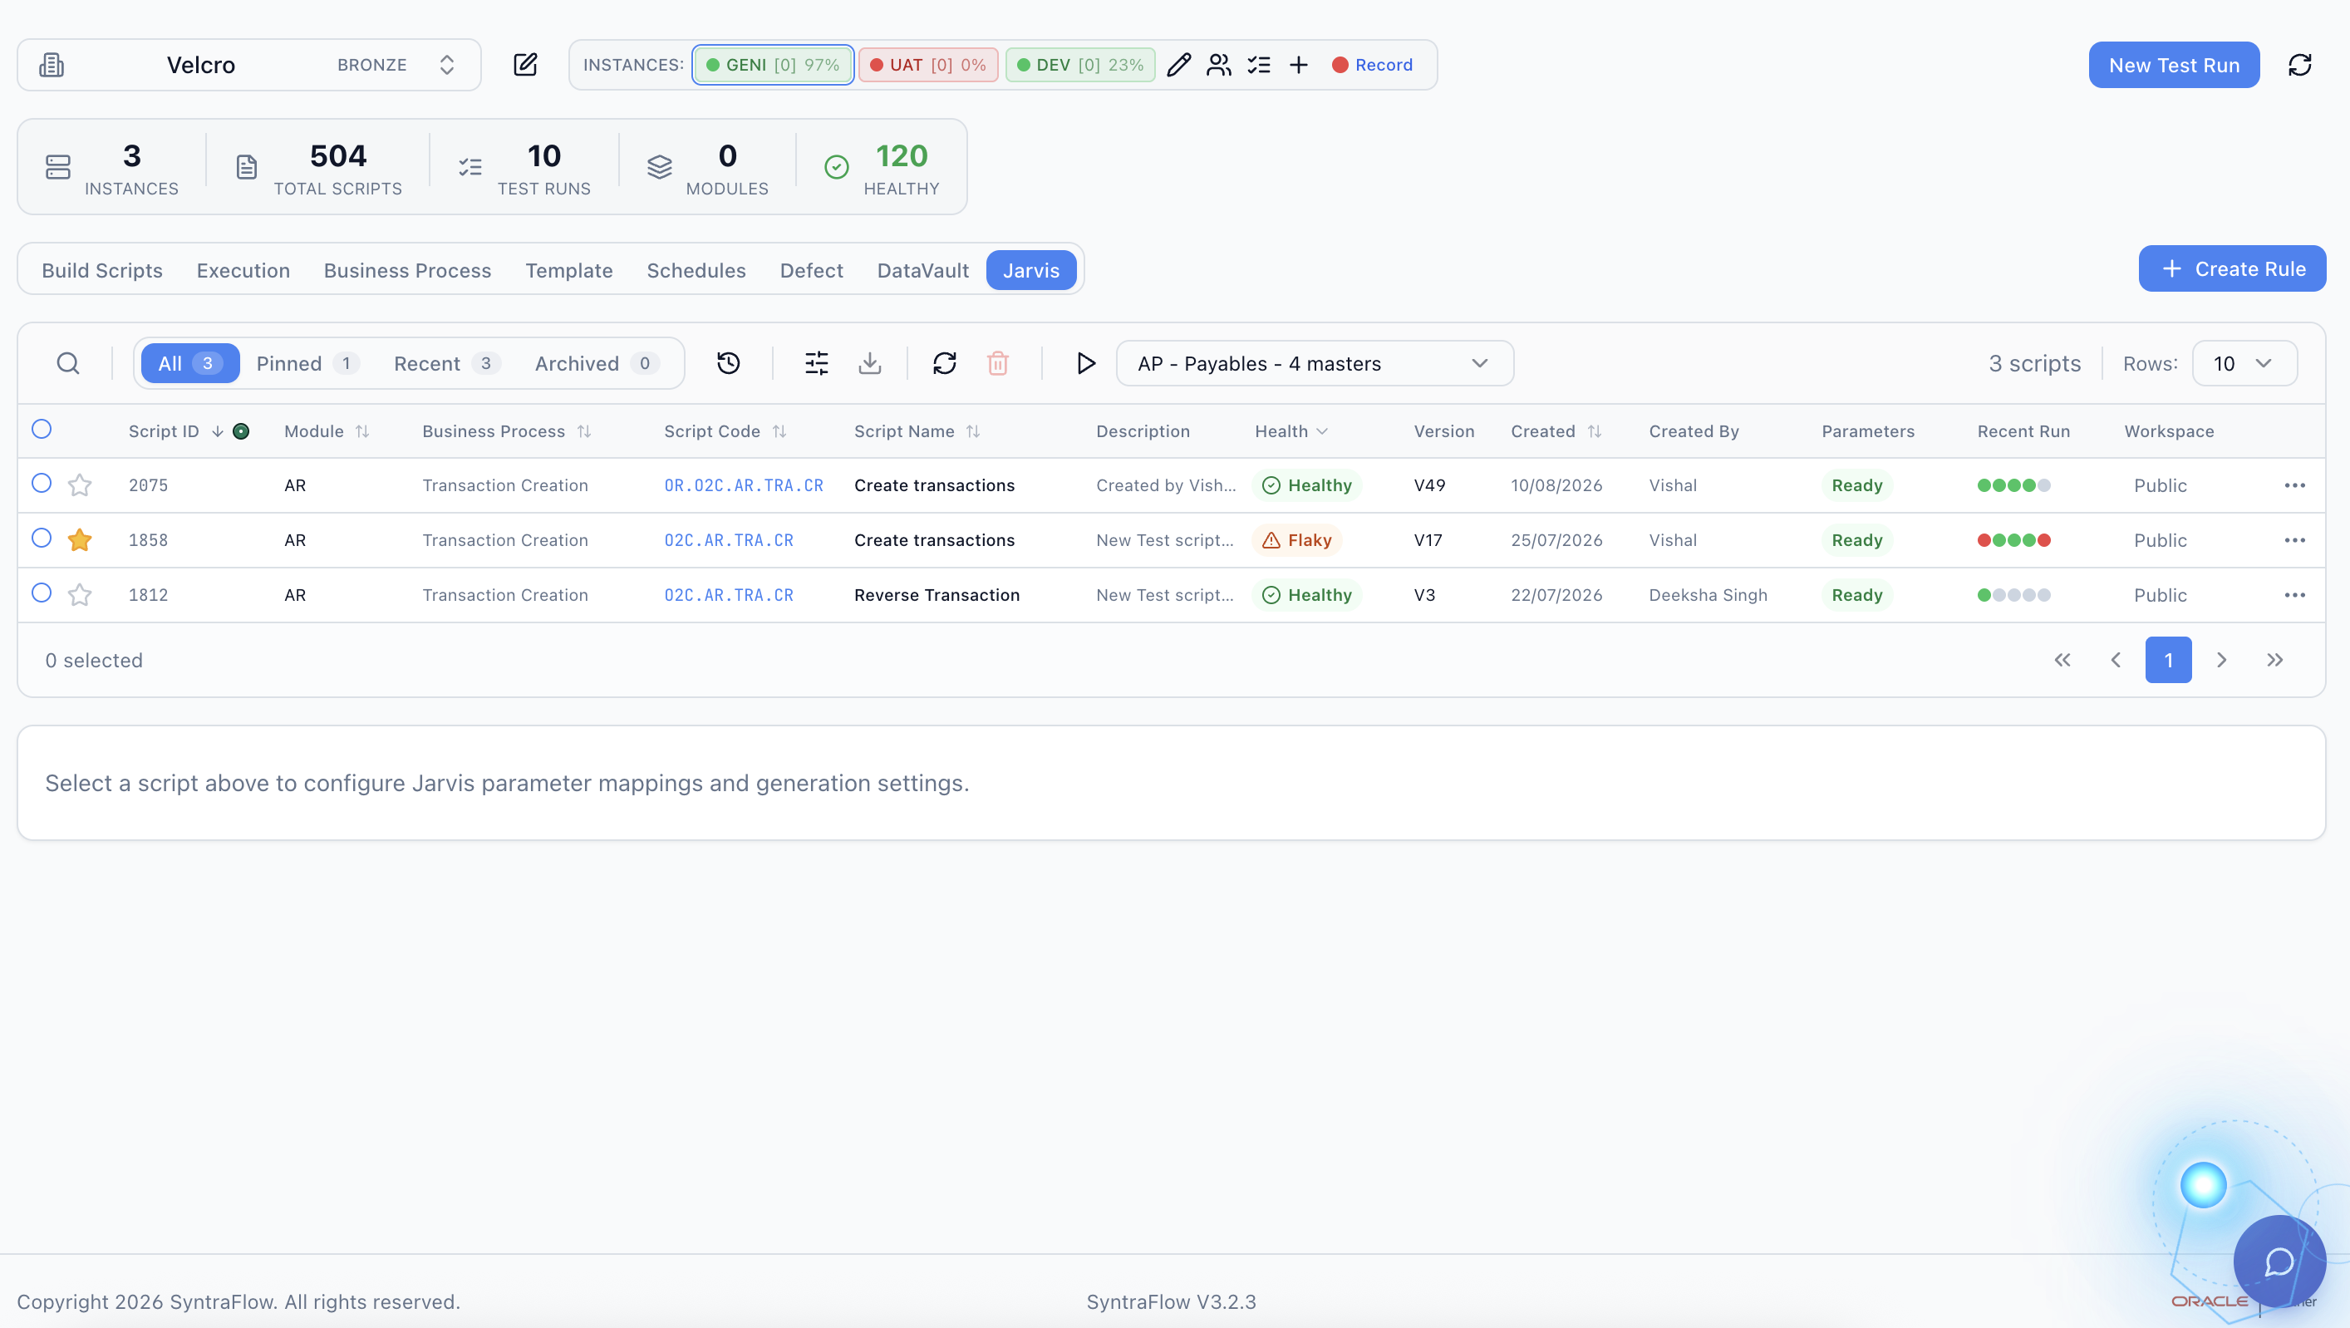Switch to Template tab
Image resolution: width=2350 pixels, height=1328 pixels.
click(569, 270)
